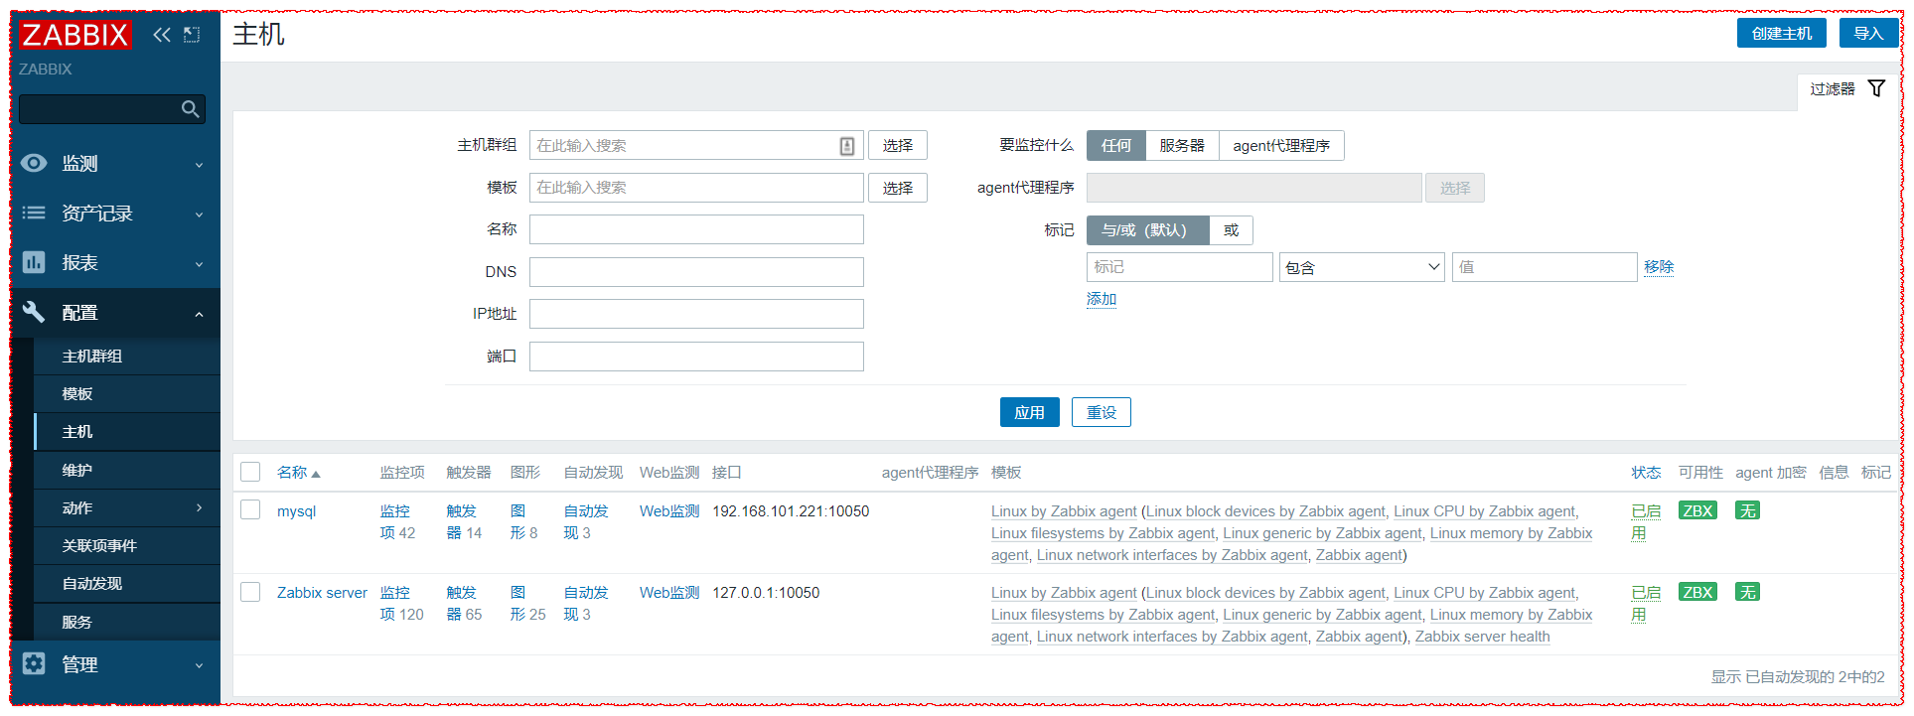Collapse the 配置 menu
1914x716 pixels.
pyautogui.click(x=199, y=314)
